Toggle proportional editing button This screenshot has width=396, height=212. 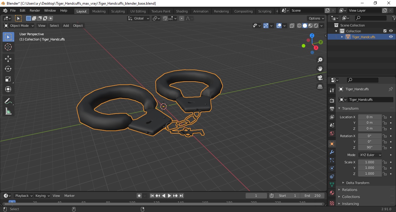[182, 18]
